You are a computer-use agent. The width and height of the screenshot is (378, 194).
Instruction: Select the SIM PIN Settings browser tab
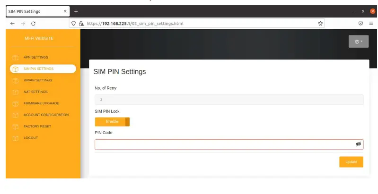click(38, 11)
